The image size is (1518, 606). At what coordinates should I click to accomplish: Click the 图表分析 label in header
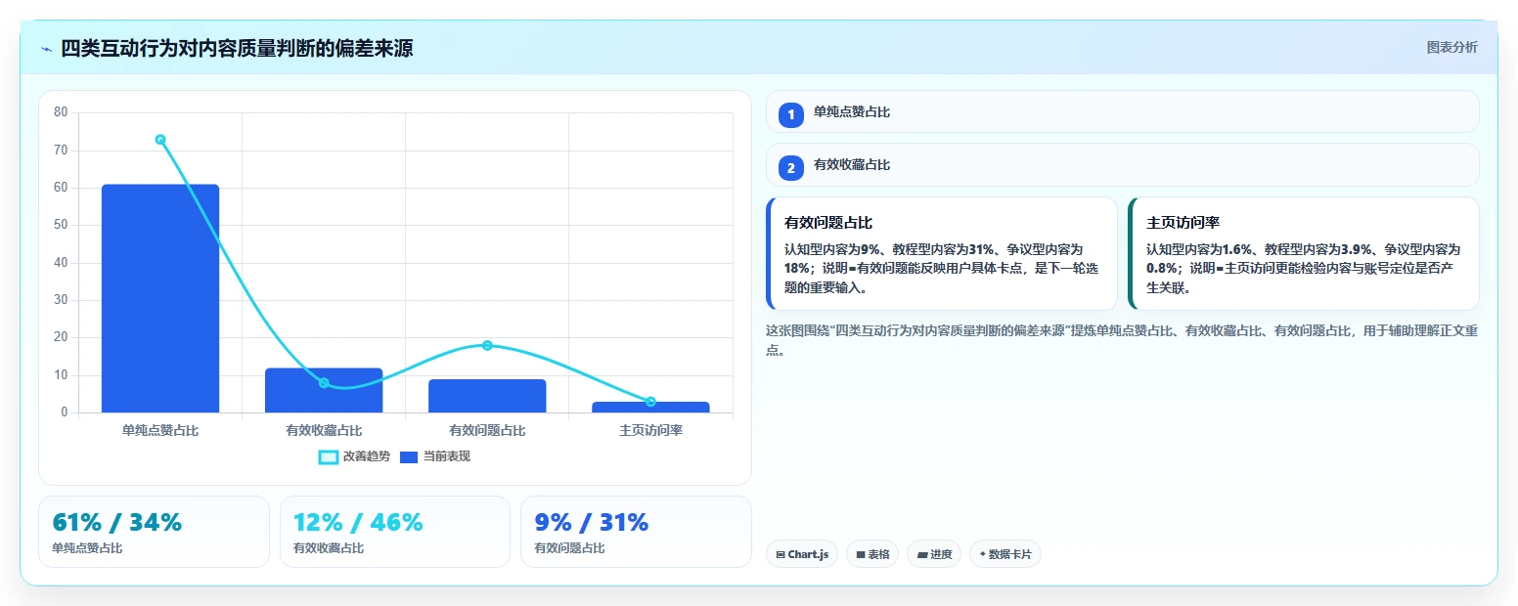pos(1451,47)
